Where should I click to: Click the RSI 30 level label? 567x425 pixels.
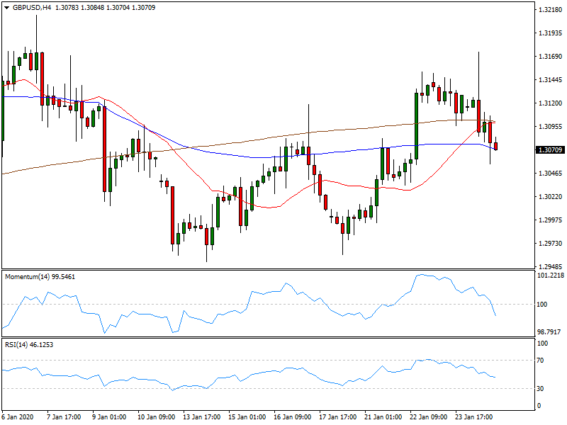540,388
